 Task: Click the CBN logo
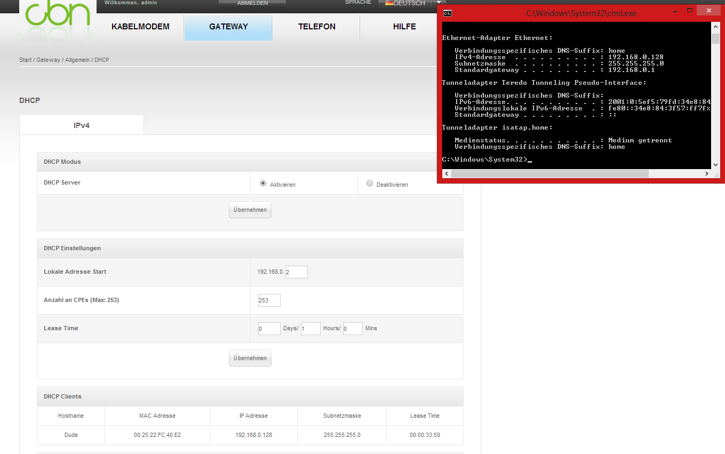pos(58,14)
